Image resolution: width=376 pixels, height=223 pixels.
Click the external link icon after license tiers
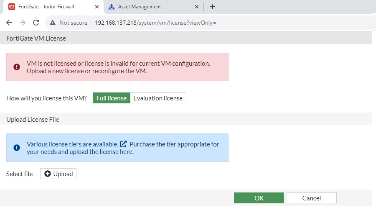click(x=123, y=144)
